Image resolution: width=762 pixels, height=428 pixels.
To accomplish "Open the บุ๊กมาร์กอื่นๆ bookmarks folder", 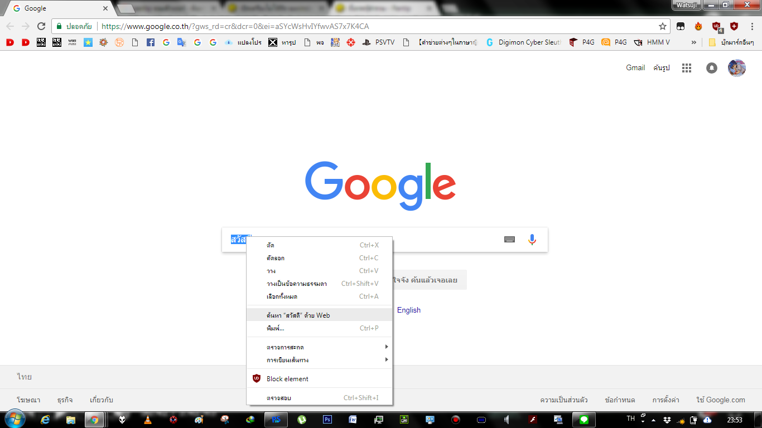I will tap(731, 42).
